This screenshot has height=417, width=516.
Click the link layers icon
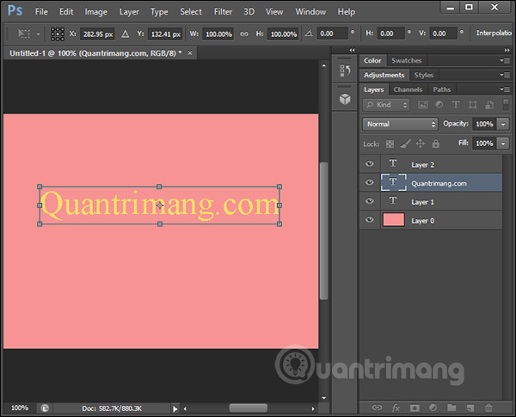click(x=377, y=407)
